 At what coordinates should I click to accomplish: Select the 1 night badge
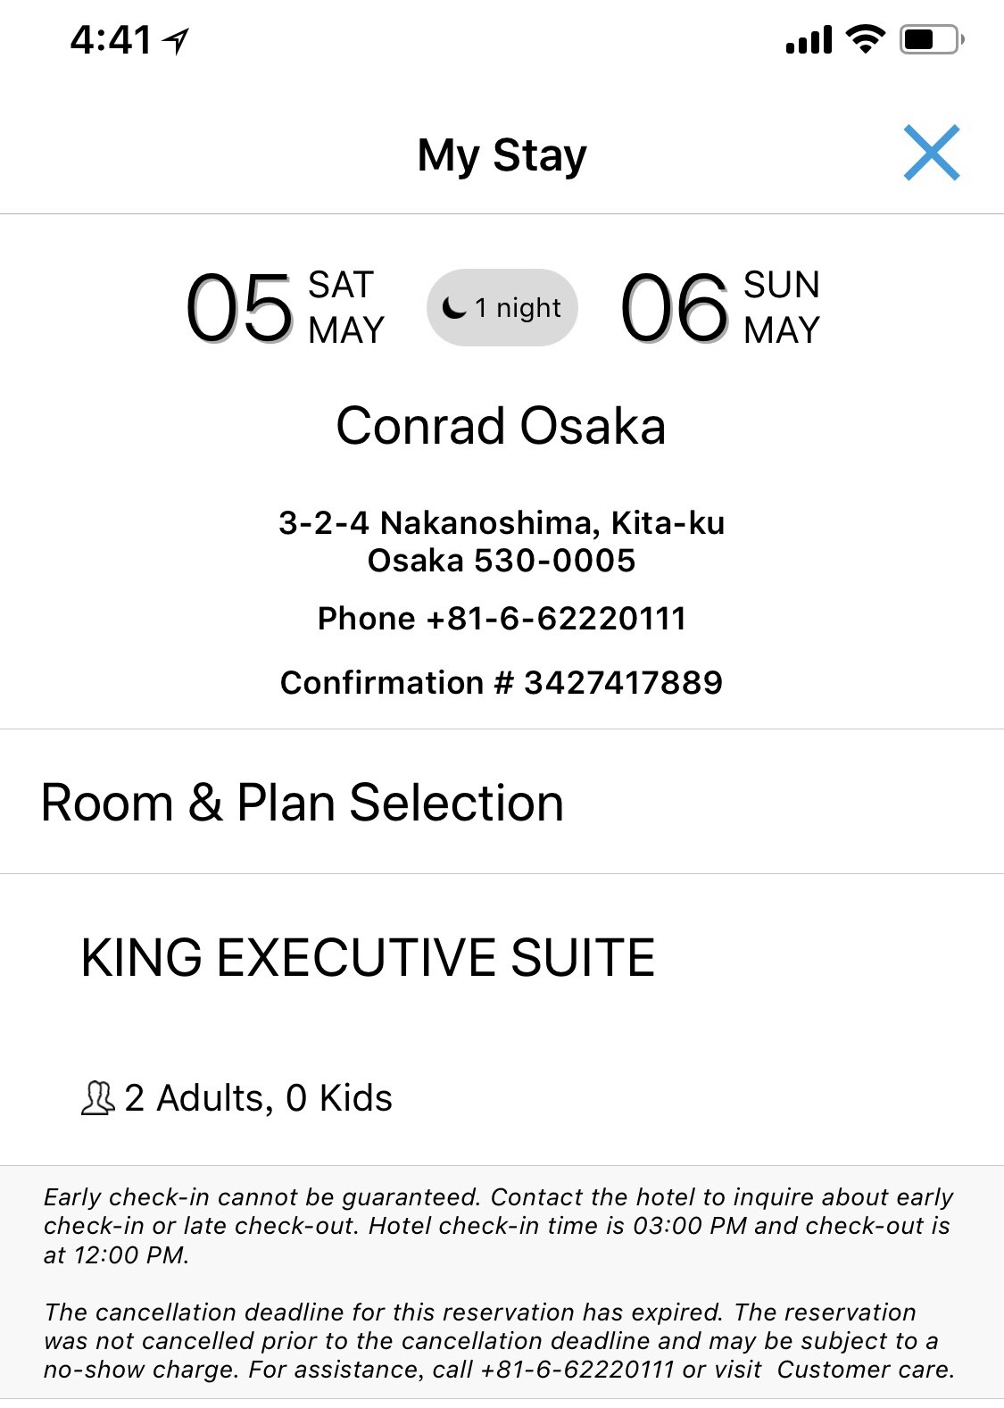click(502, 308)
